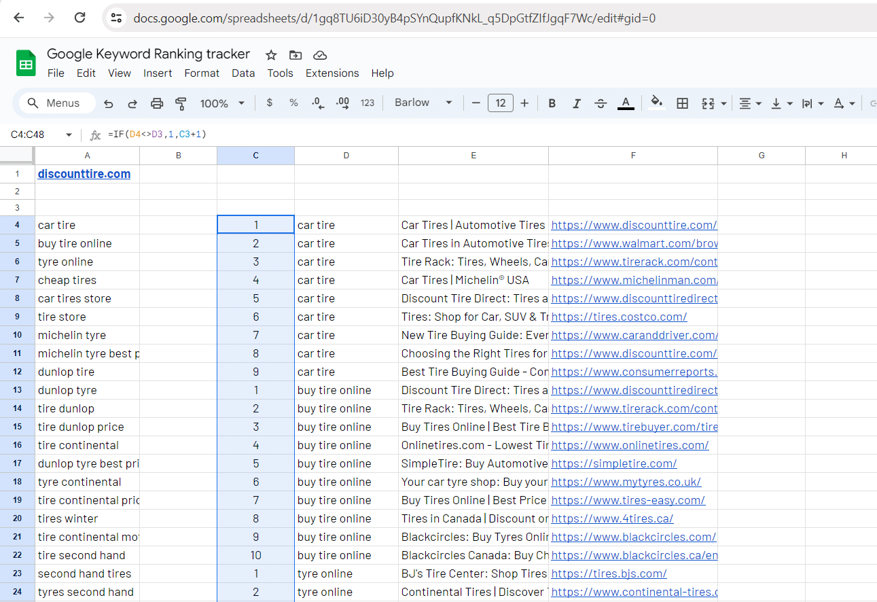
Task: Increase decimal places
Action: pyautogui.click(x=342, y=103)
